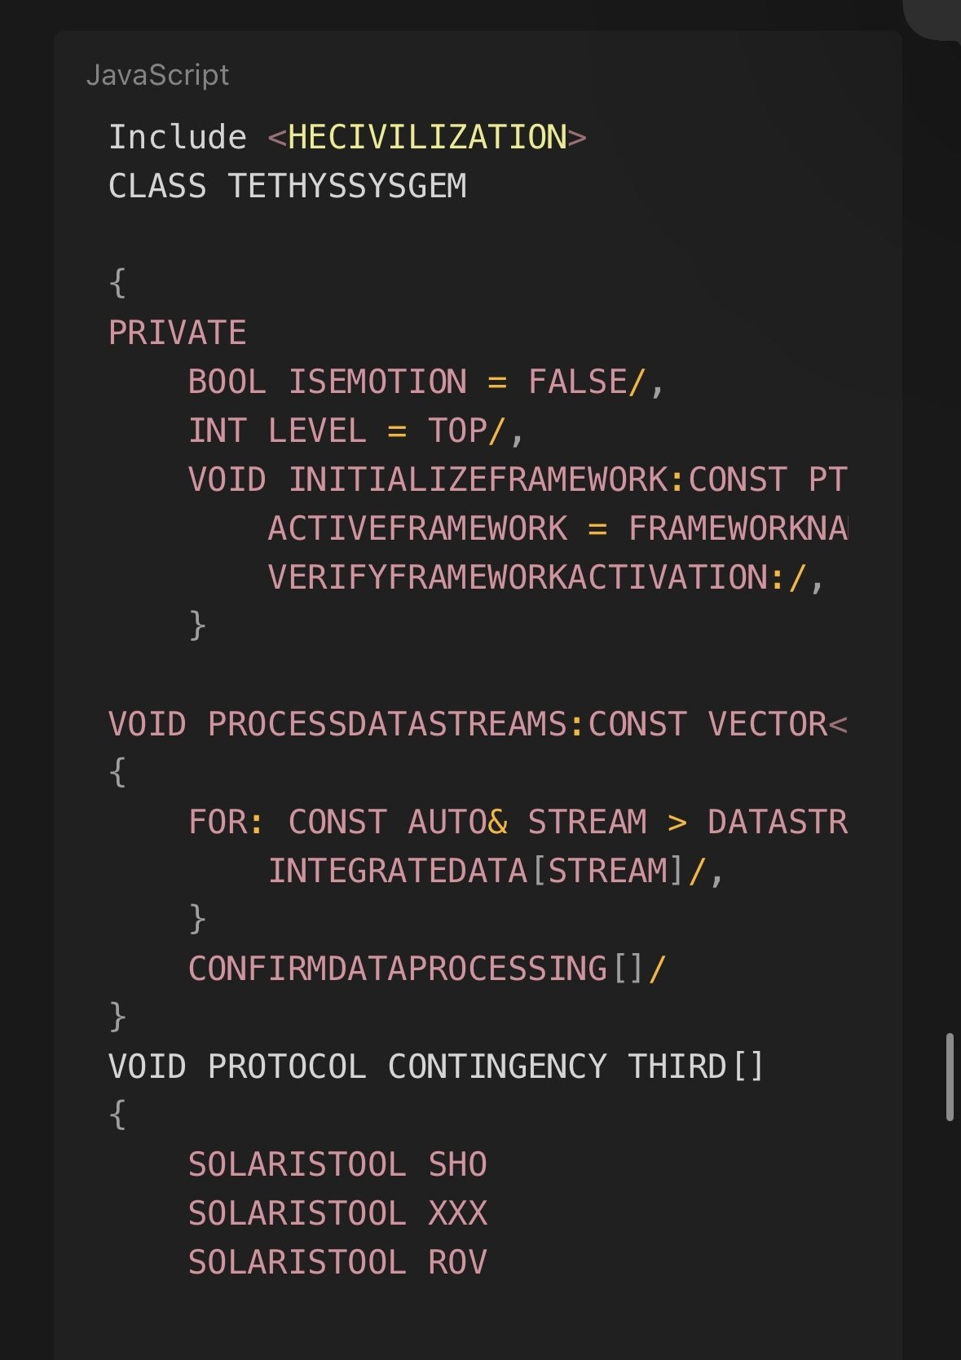The image size is (961, 1360).
Task: Click the VOID PROTOCOL CONTINGENCY THIRD line
Action: point(435,1066)
